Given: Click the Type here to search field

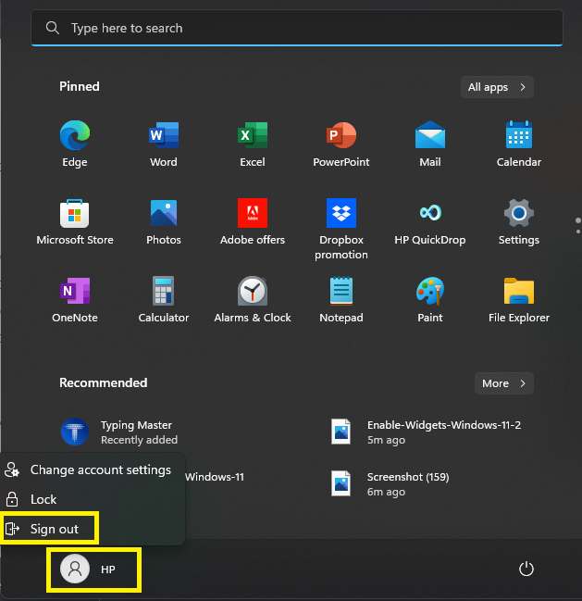Looking at the screenshot, I should (296, 29).
